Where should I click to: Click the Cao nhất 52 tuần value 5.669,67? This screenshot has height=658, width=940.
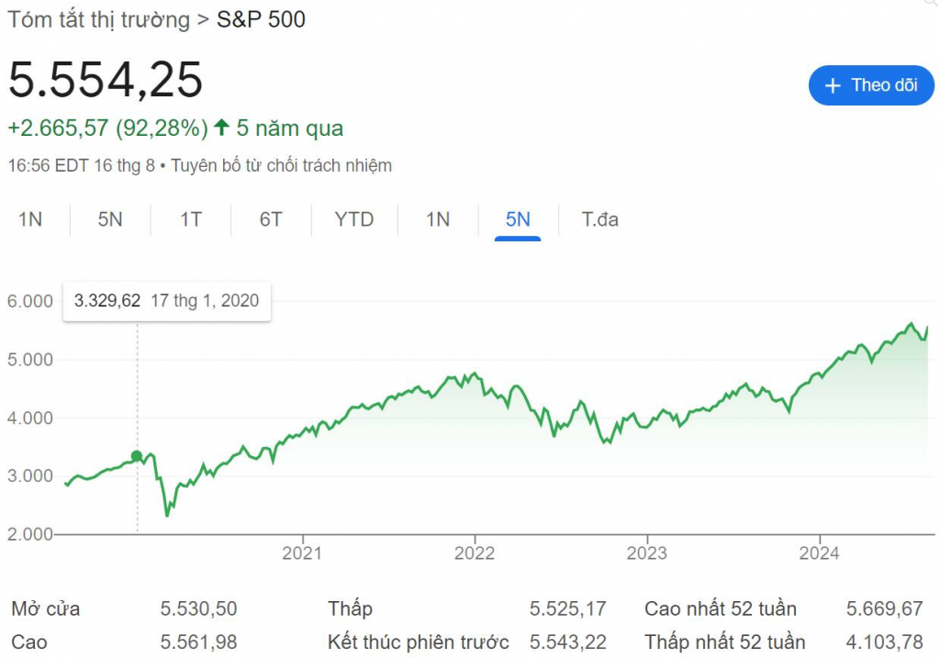click(884, 608)
